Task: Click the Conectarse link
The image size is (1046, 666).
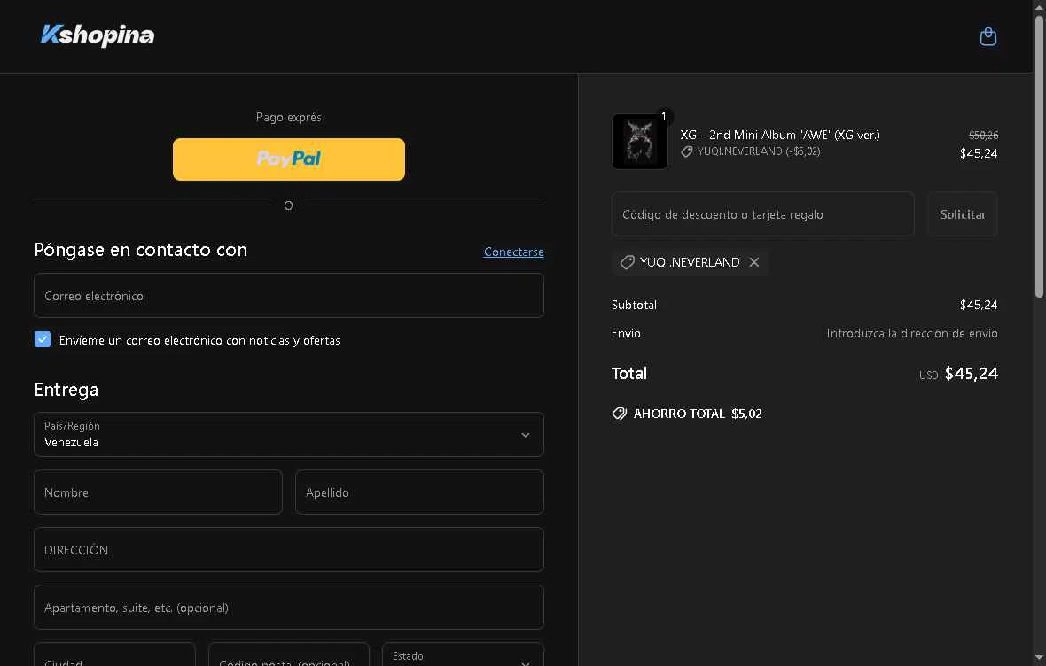Action: pos(513,252)
